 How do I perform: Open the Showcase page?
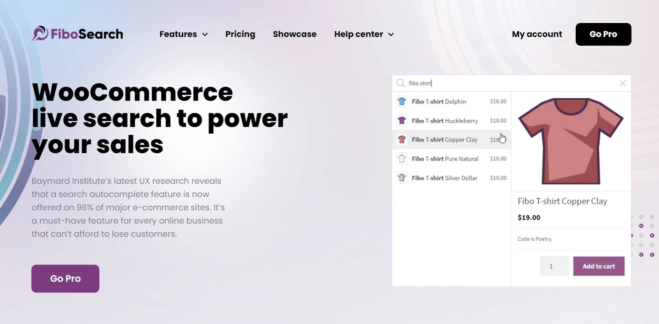[x=295, y=34]
